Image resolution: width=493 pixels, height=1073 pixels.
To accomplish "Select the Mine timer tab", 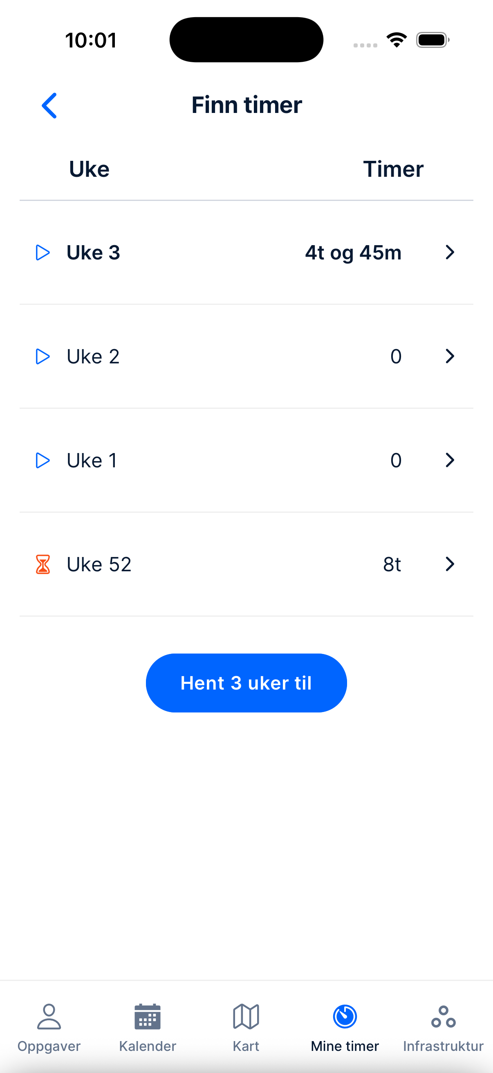I will coord(345,1027).
